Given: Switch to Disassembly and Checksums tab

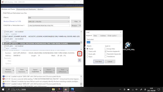Looking at the screenshot, I should (26, 9).
